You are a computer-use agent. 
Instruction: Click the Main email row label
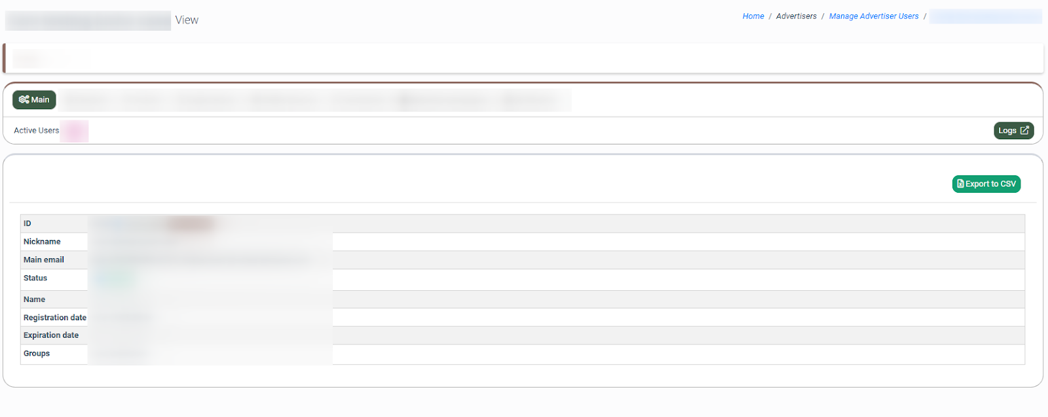pyautogui.click(x=44, y=260)
